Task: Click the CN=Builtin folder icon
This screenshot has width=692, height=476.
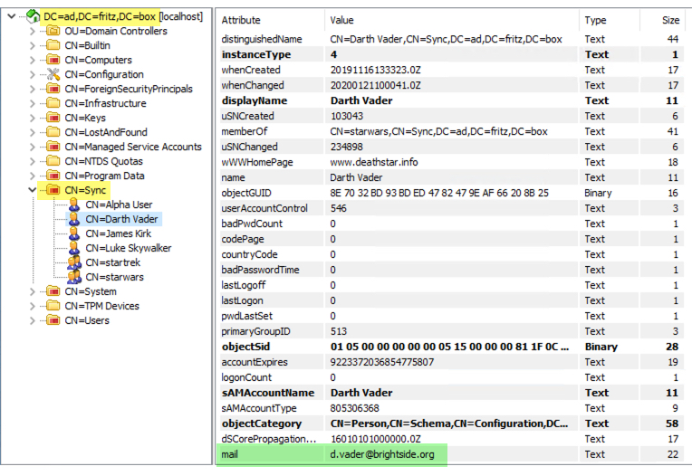Action: pos(53,45)
